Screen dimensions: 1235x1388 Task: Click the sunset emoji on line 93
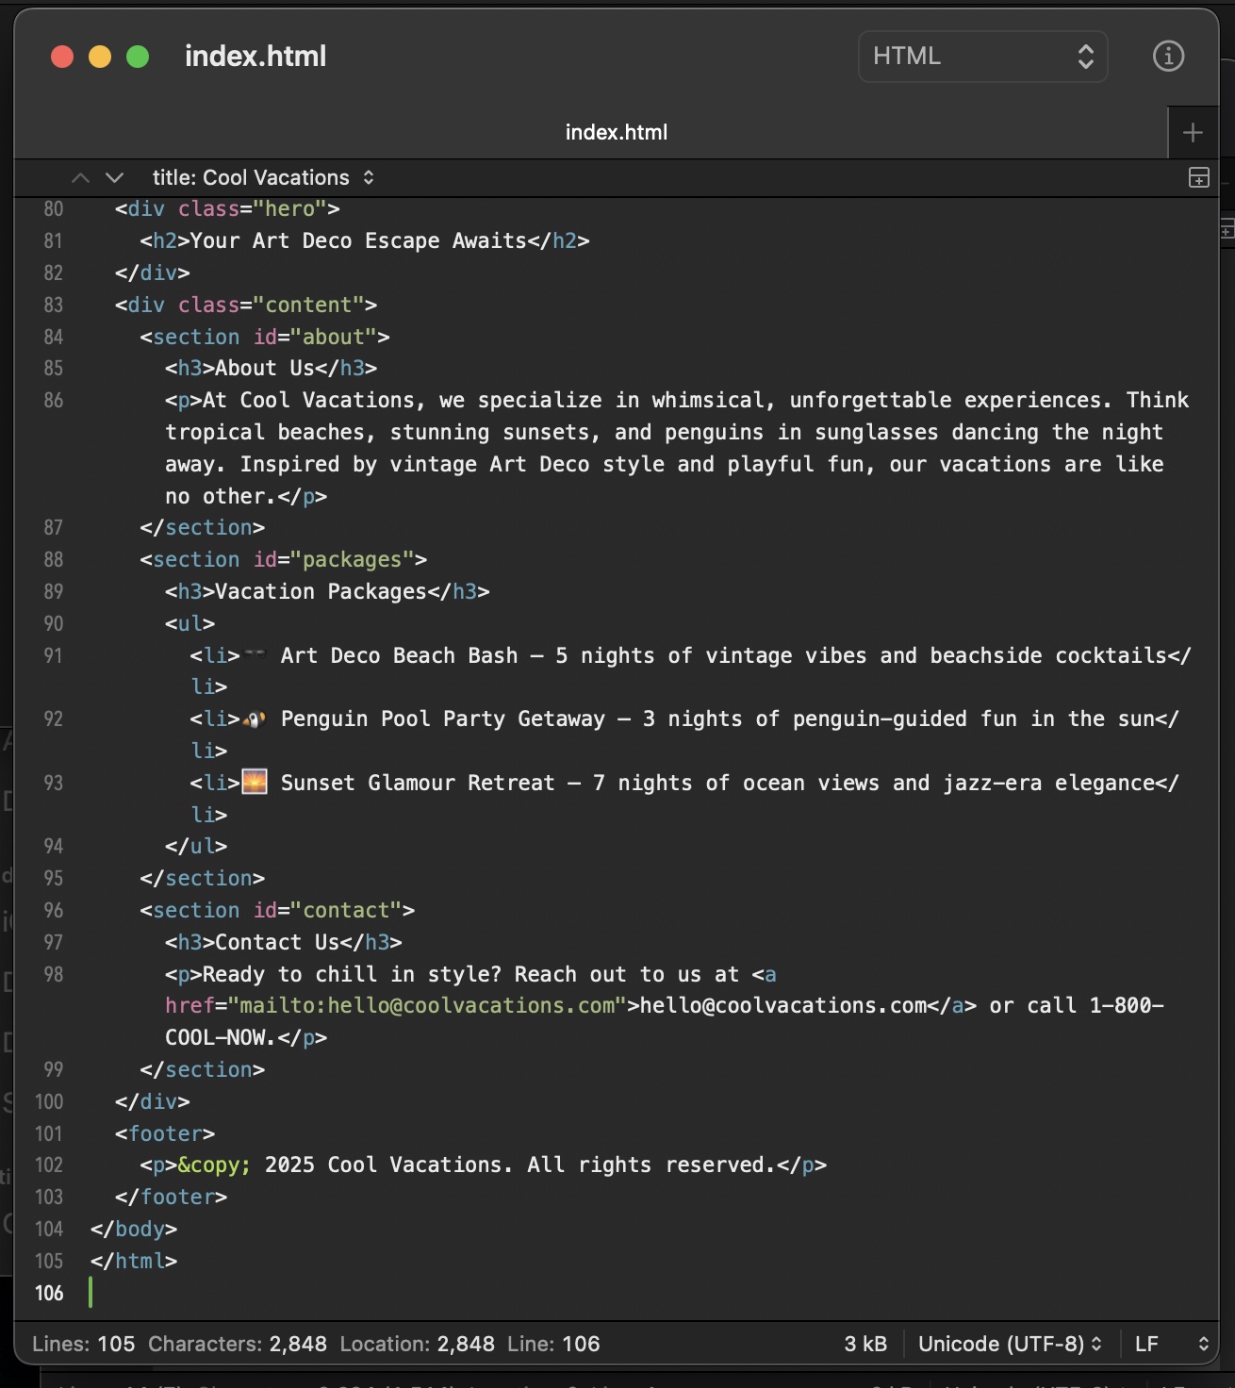255,782
